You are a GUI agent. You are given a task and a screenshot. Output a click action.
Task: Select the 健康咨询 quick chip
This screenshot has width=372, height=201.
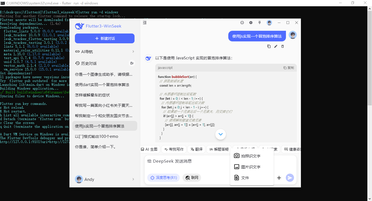pyautogui.click(x=292, y=149)
